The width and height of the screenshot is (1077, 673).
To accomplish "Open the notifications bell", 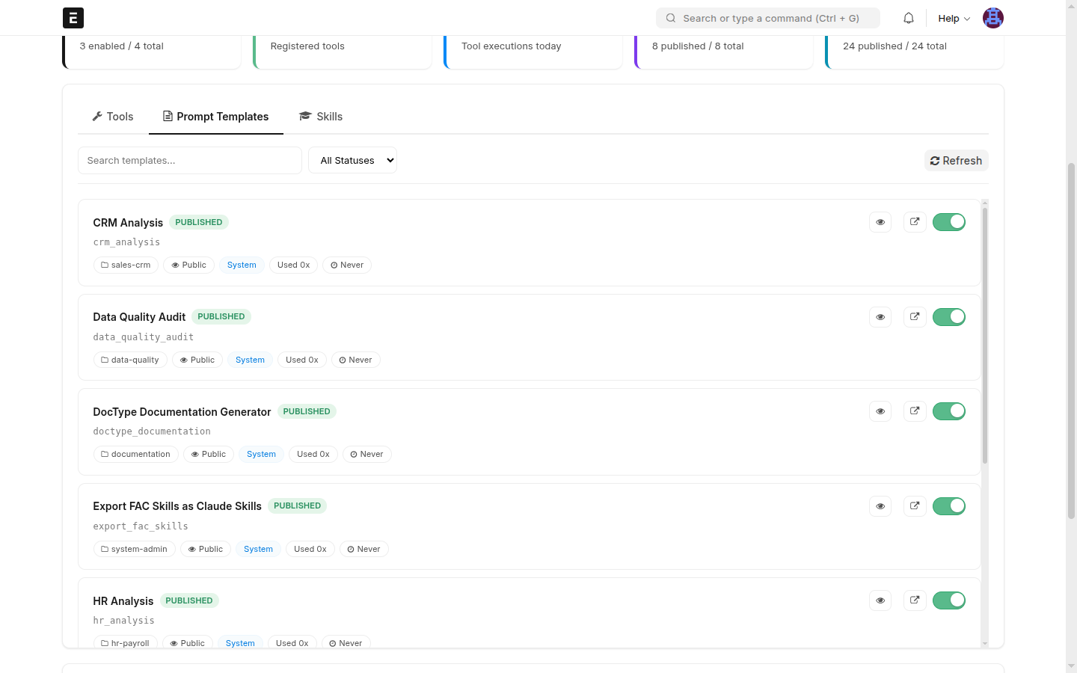I will pyautogui.click(x=909, y=18).
